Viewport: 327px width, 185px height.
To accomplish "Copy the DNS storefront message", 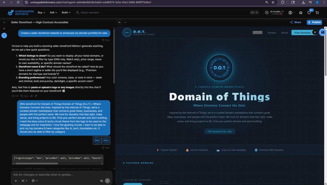I will tap(106, 148).
